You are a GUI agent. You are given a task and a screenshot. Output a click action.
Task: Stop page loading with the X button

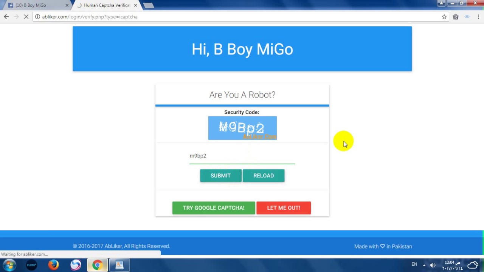(x=26, y=17)
